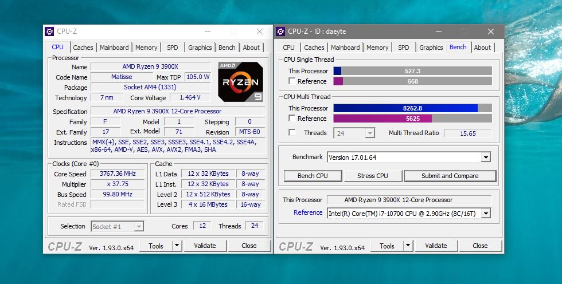Viewport: 562px width, 284px height.
Task: Click the Code Name value Matisse
Action: [122, 77]
